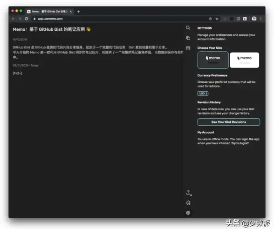The width and height of the screenshot is (274, 229).
Task: Click the 19/12/2019 date label
Action: (20, 40)
